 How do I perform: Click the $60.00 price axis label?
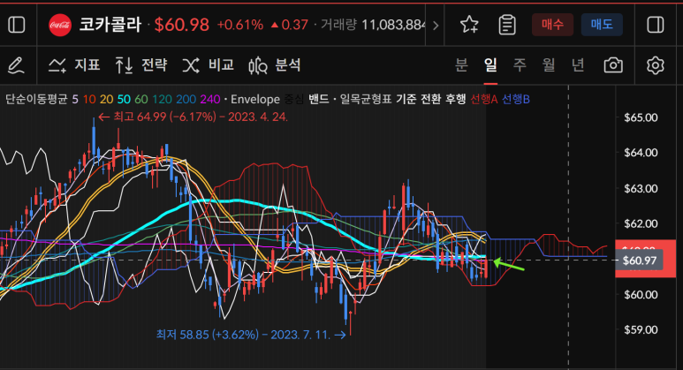point(641,295)
